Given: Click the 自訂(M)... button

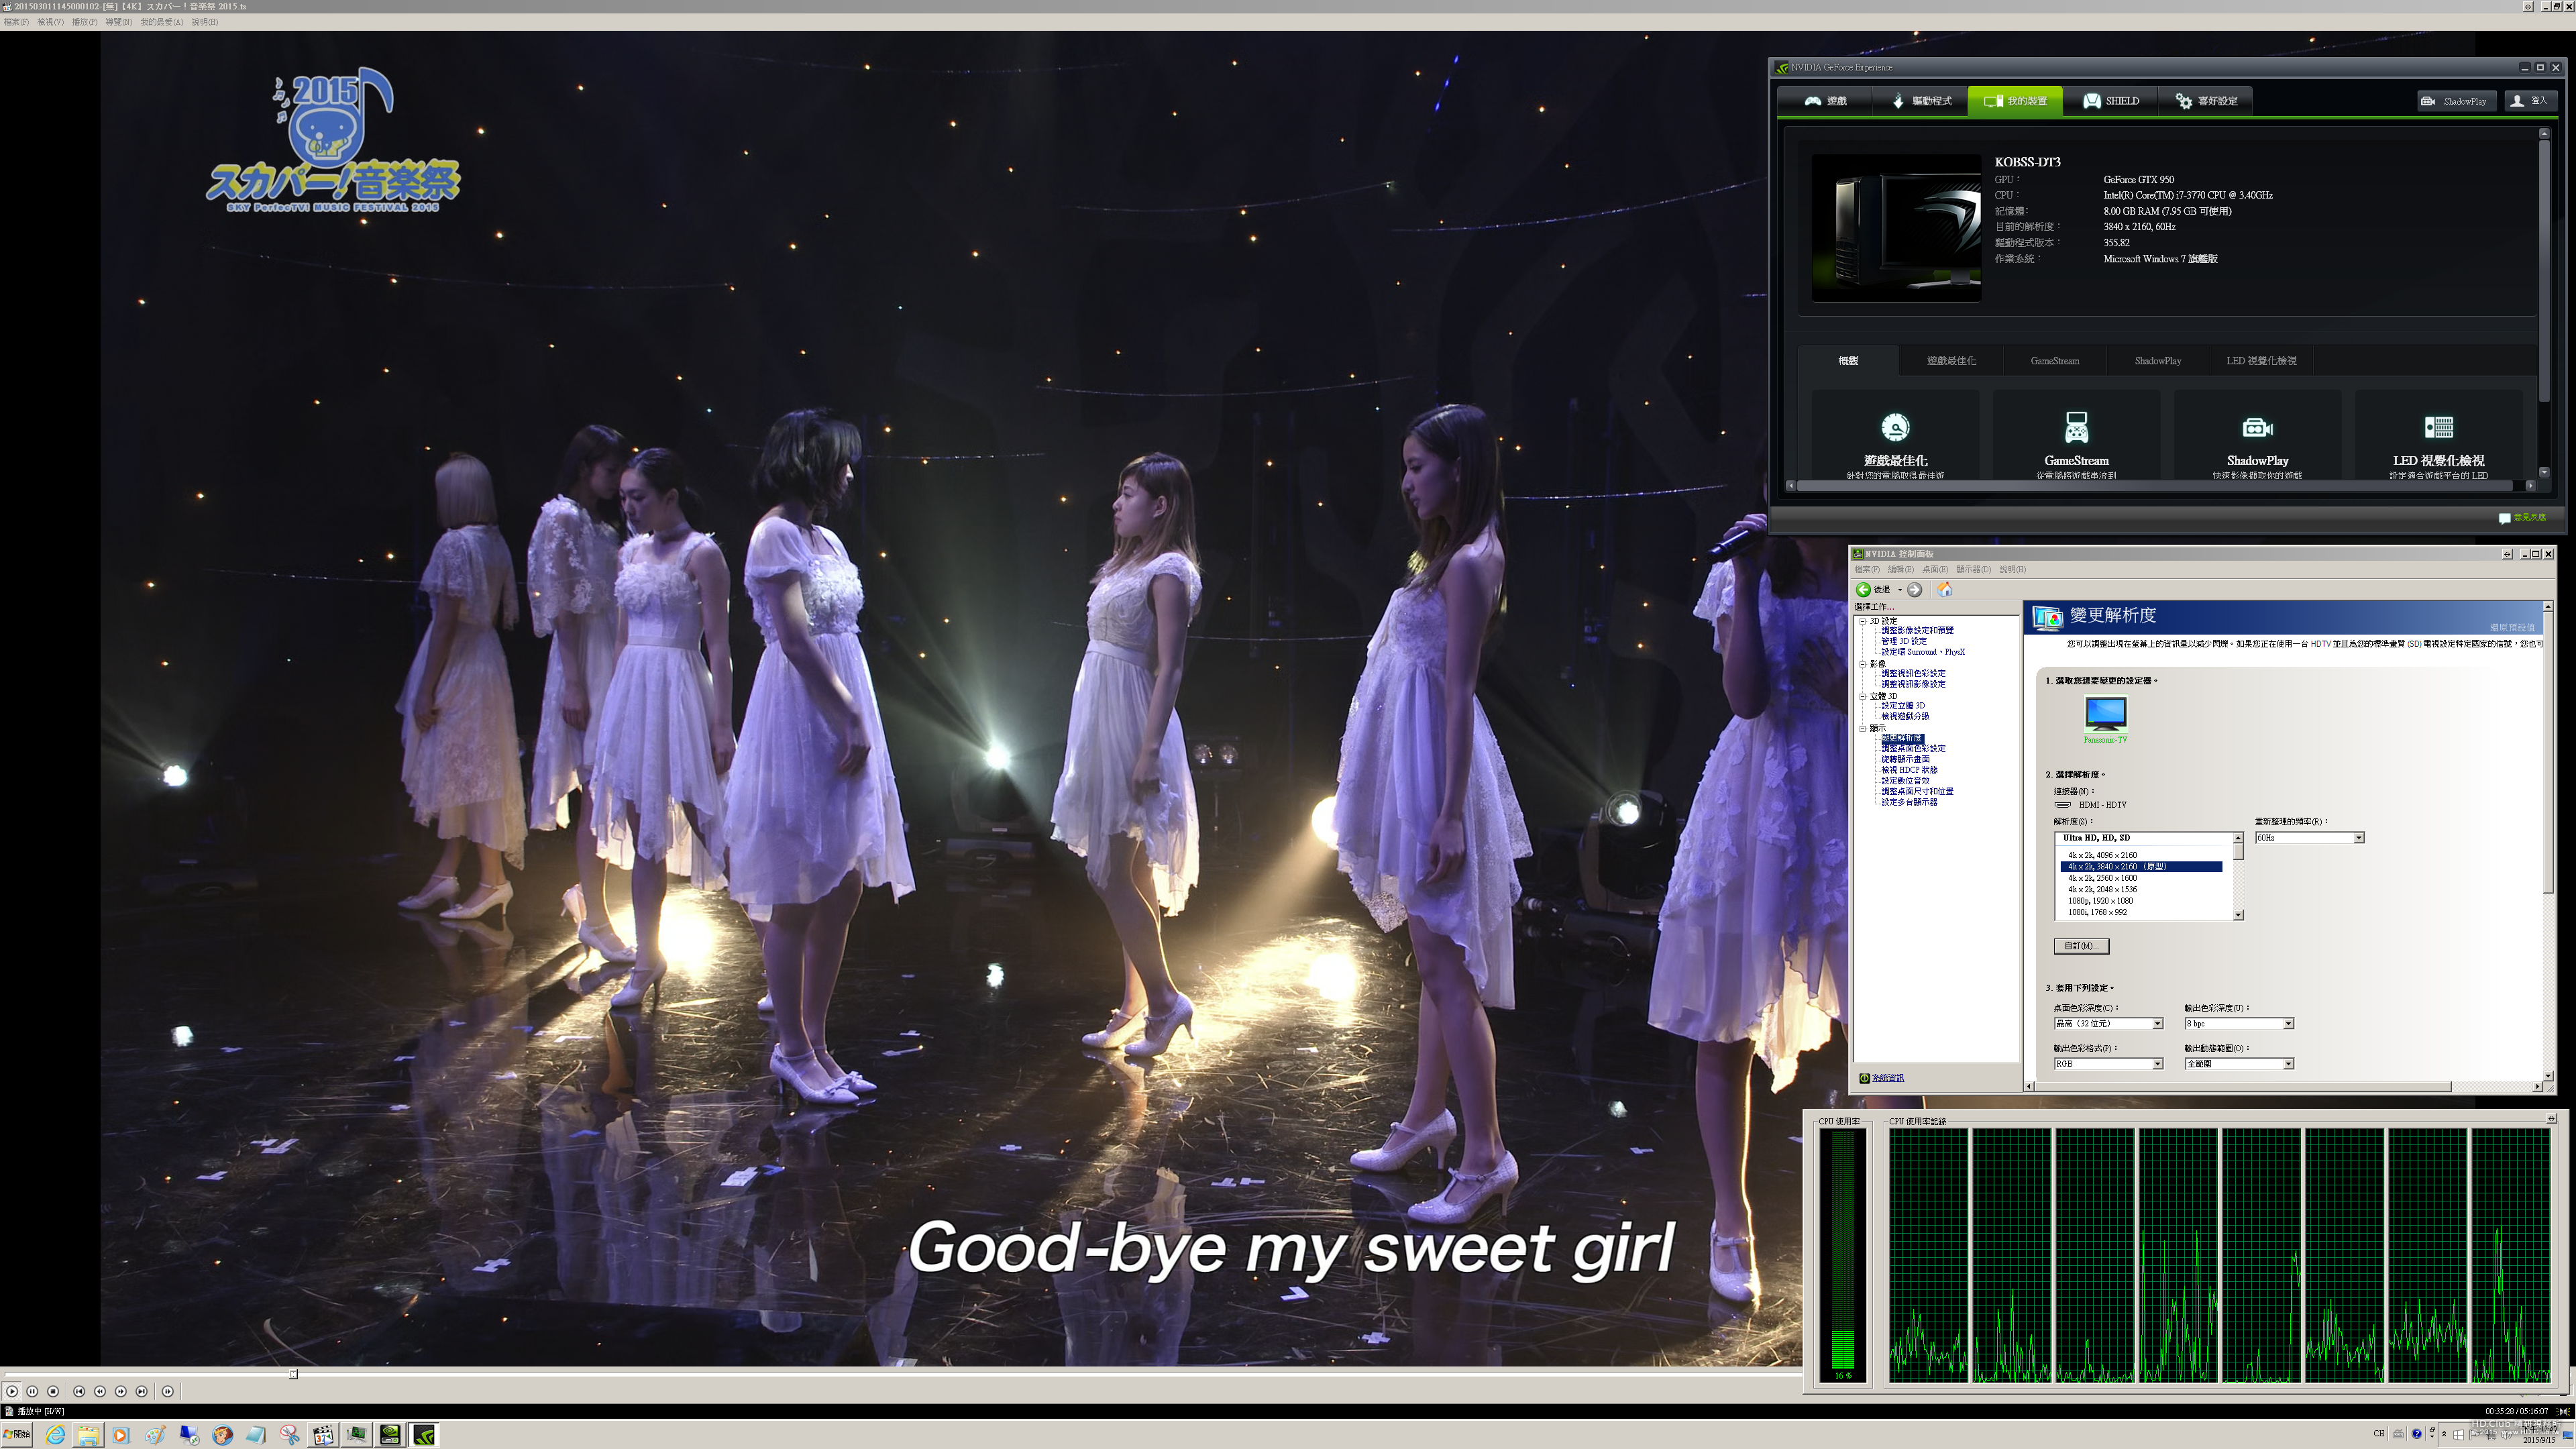Looking at the screenshot, I should 2081,946.
